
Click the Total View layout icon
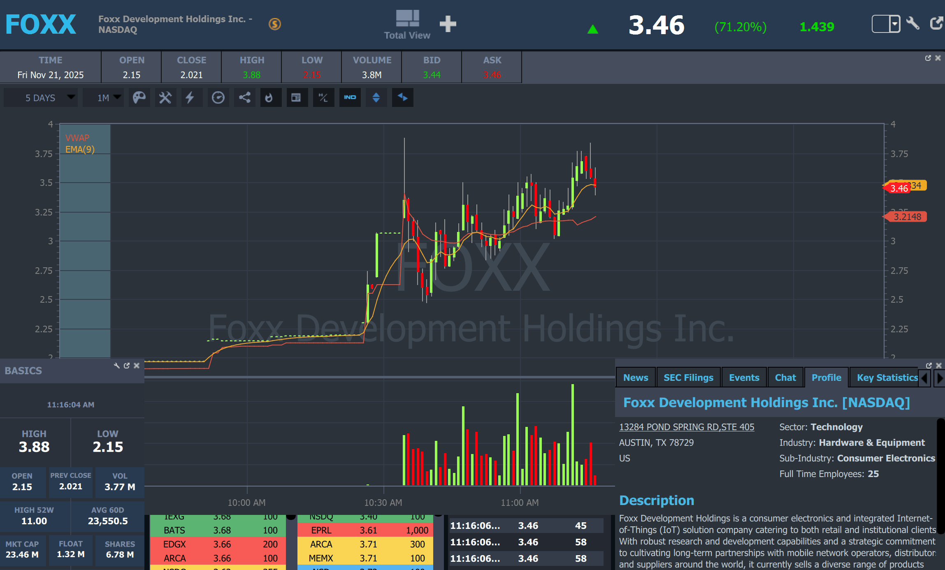[x=407, y=19]
